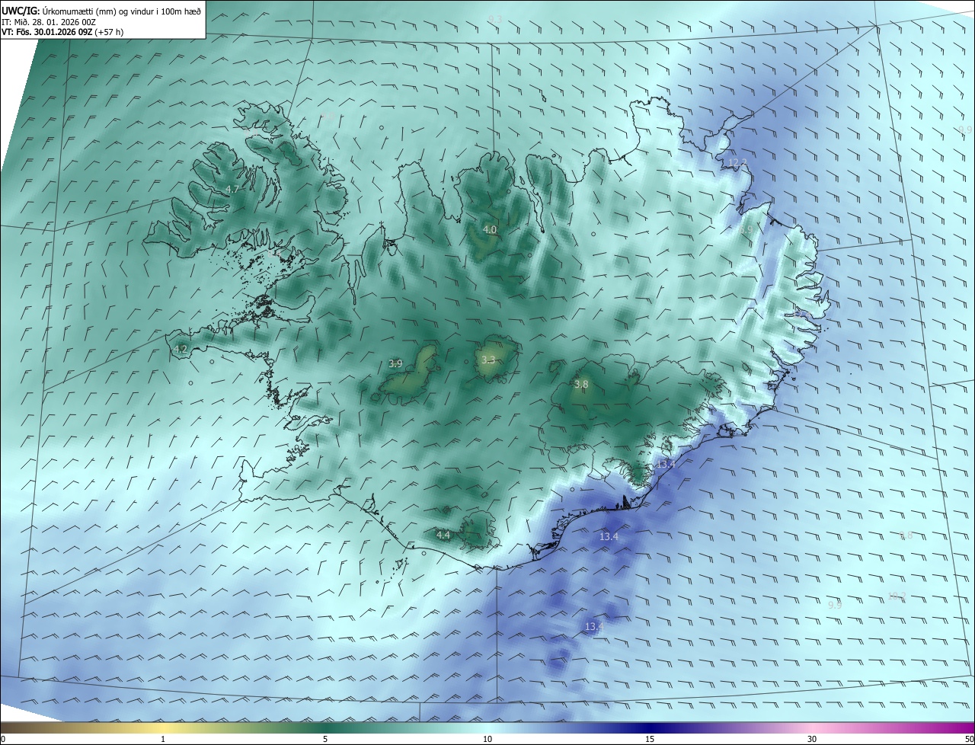Viewport: 975px width, 745px height.
Task: Click the 'UWC/IG: Úrkomumætti (mm)' title line
Action: 103,11
